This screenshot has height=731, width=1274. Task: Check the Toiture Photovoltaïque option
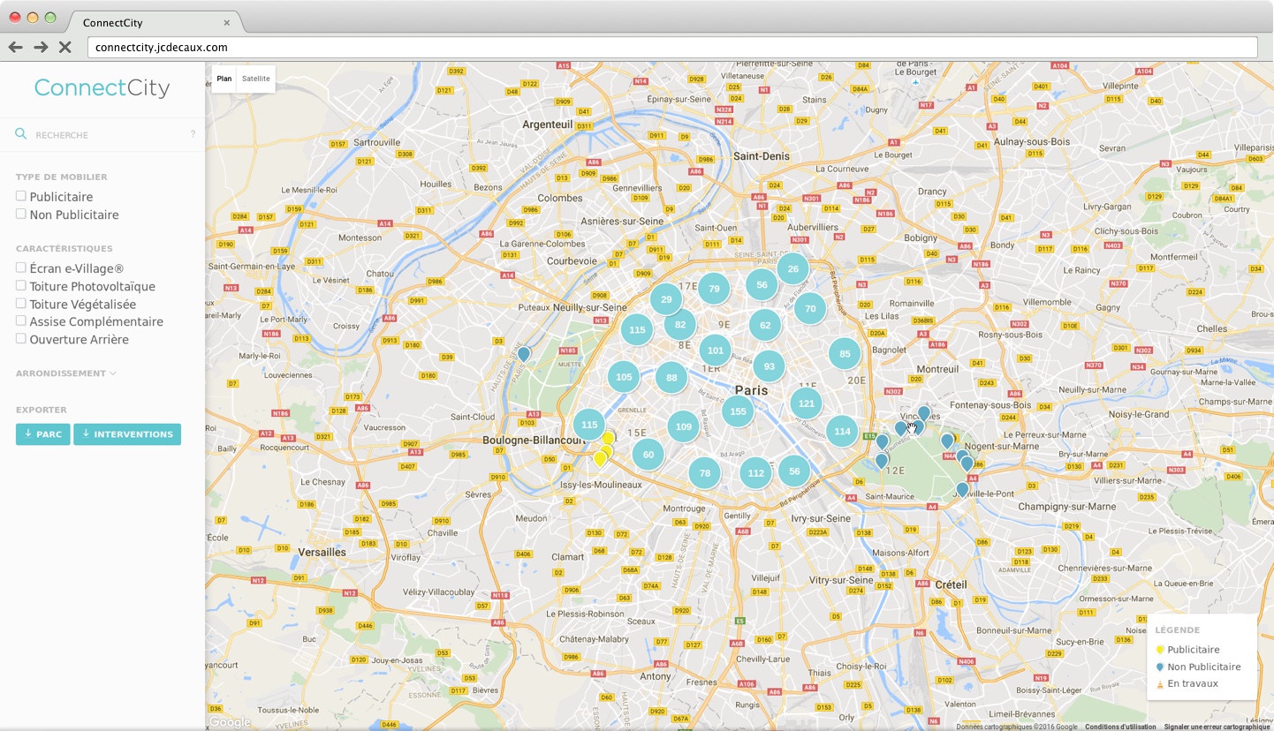(x=20, y=285)
